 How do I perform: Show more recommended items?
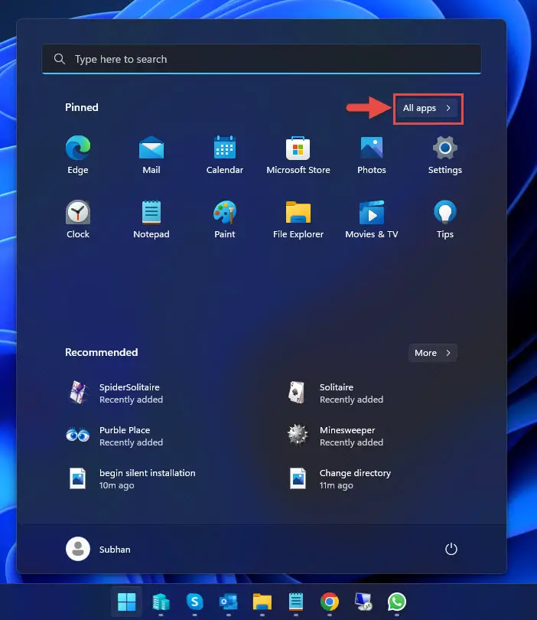click(x=433, y=353)
